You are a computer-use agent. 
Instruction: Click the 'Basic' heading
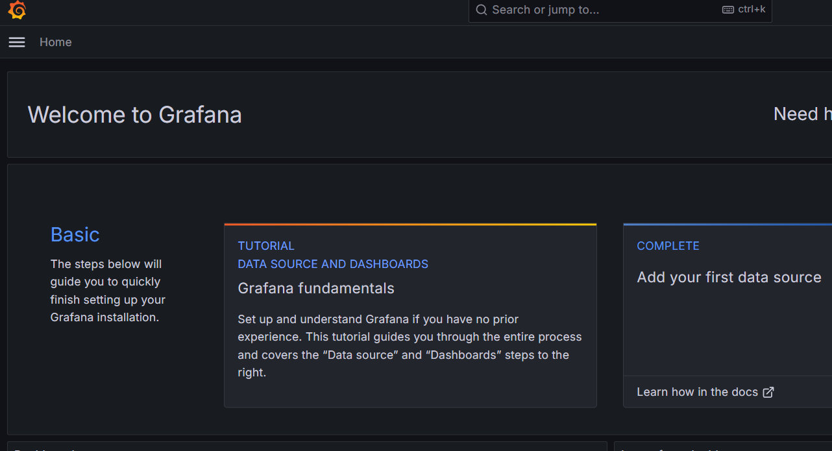point(75,234)
